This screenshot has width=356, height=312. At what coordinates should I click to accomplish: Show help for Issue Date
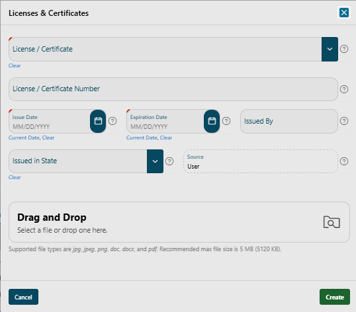[112, 121]
